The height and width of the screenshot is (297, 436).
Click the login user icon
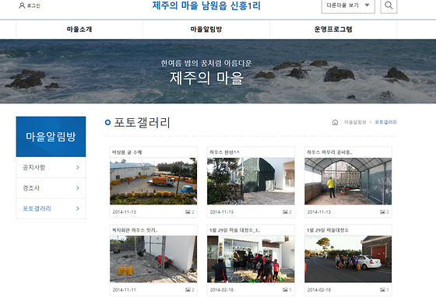point(22,5)
